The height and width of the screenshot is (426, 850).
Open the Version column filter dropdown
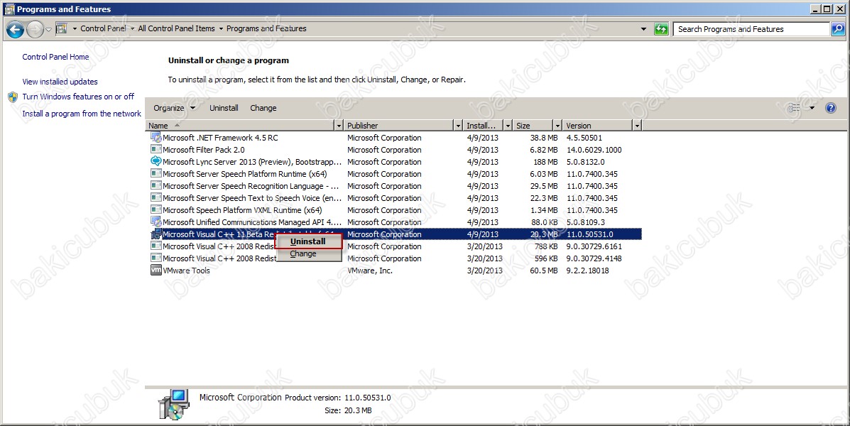638,126
